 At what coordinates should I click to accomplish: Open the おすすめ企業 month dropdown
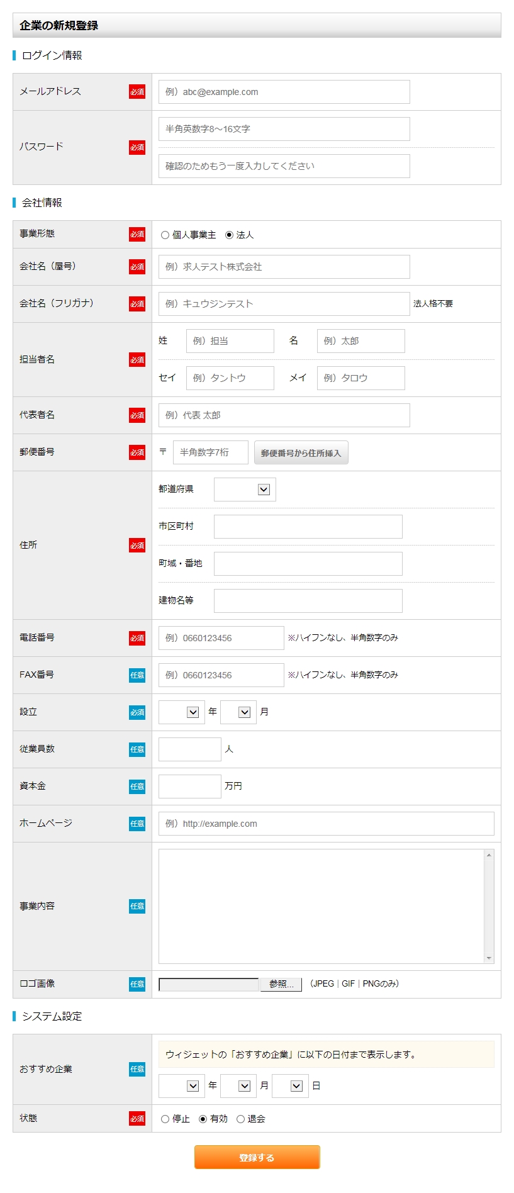(x=238, y=1086)
